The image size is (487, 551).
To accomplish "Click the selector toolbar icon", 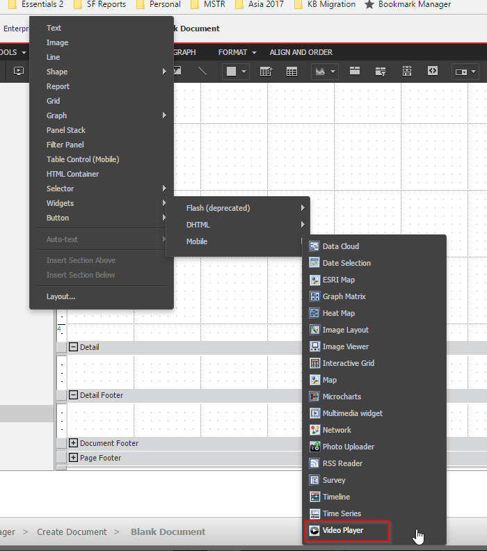I will (461, 72).
